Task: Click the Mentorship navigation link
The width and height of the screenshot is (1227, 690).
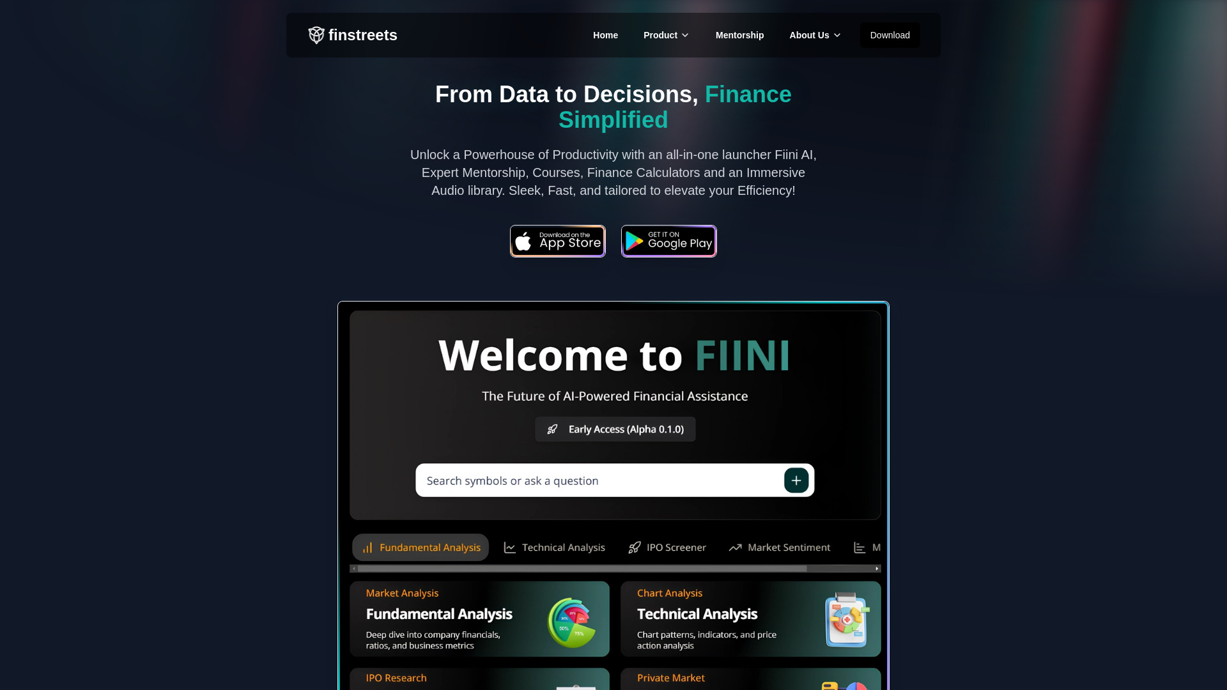Action: pos(740,34)
